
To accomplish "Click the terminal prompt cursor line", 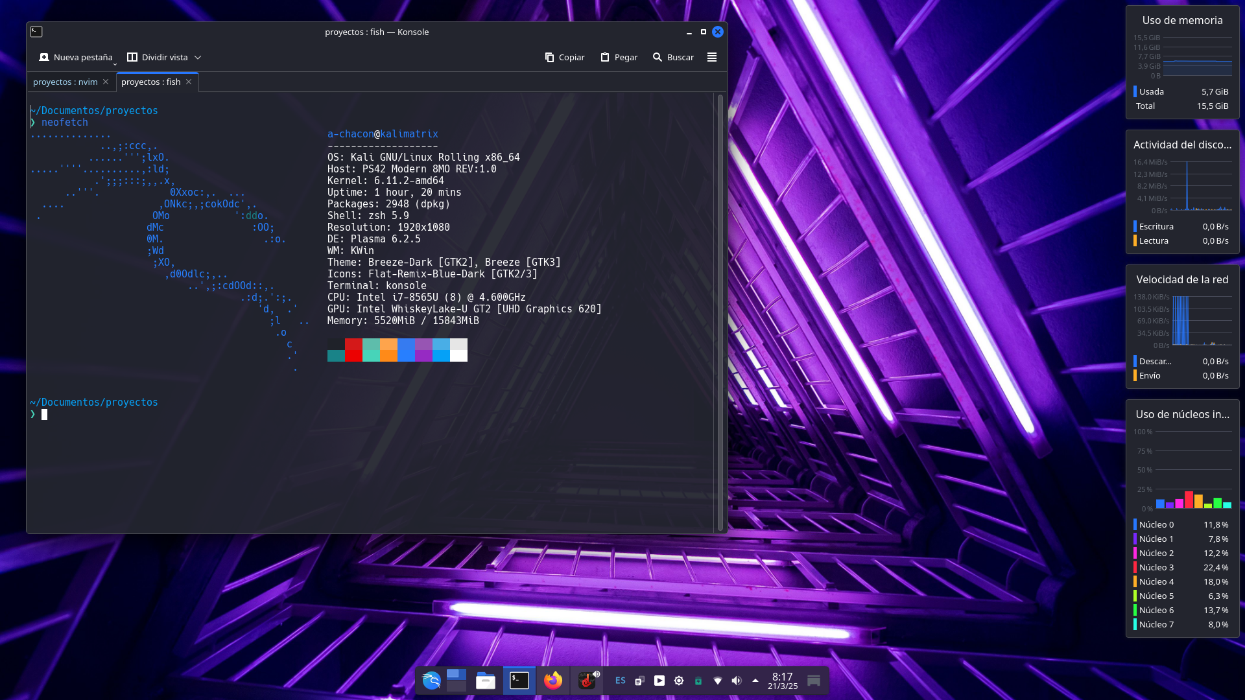I will [x=45, y=414].
